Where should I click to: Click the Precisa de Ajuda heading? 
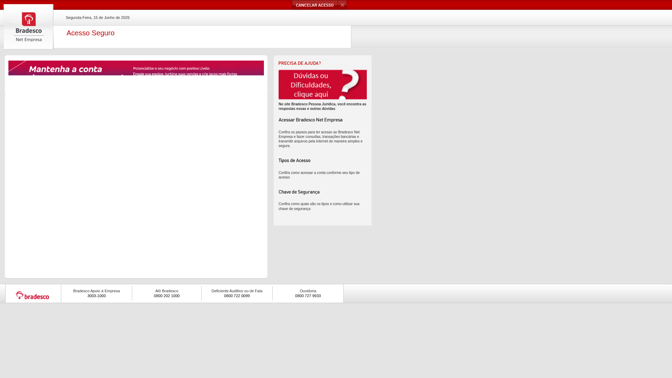point(300,63)
